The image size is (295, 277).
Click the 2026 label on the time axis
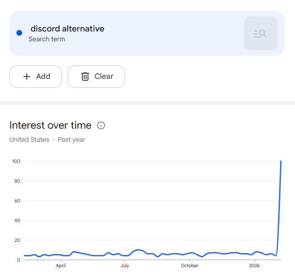254,266
